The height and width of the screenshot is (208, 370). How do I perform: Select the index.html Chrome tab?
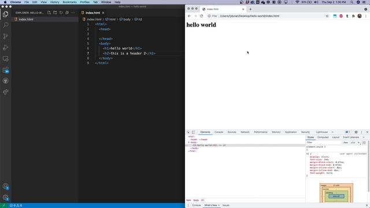tap(223, 9)
